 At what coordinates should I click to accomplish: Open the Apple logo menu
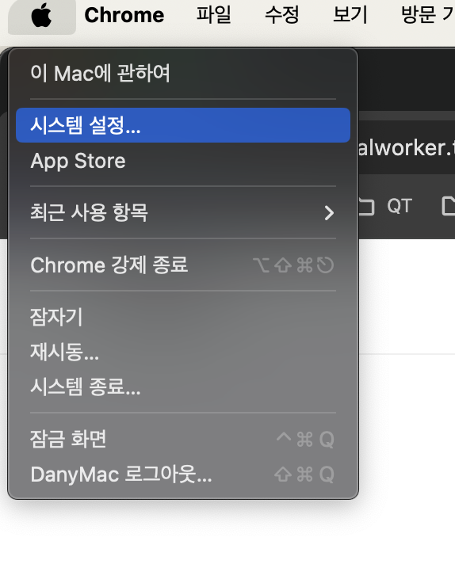(x=42, y=16)
